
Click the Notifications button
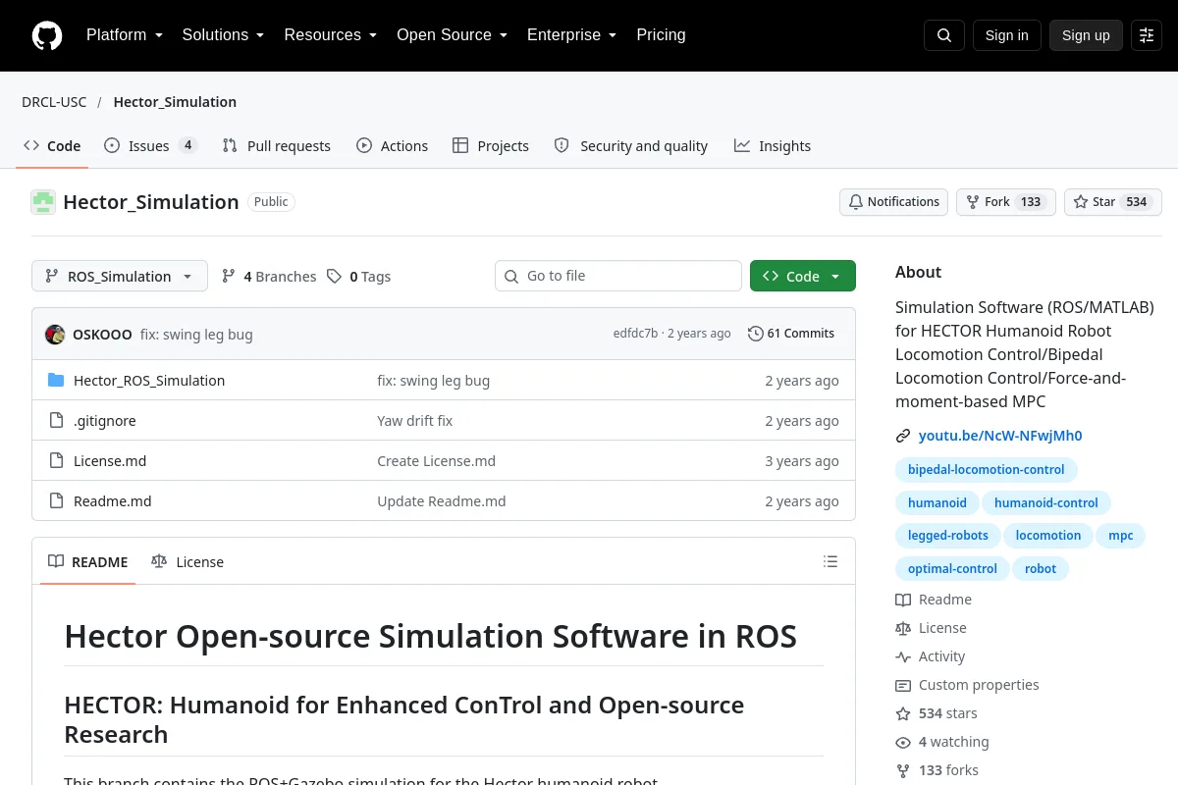click(x=893, y=202)
